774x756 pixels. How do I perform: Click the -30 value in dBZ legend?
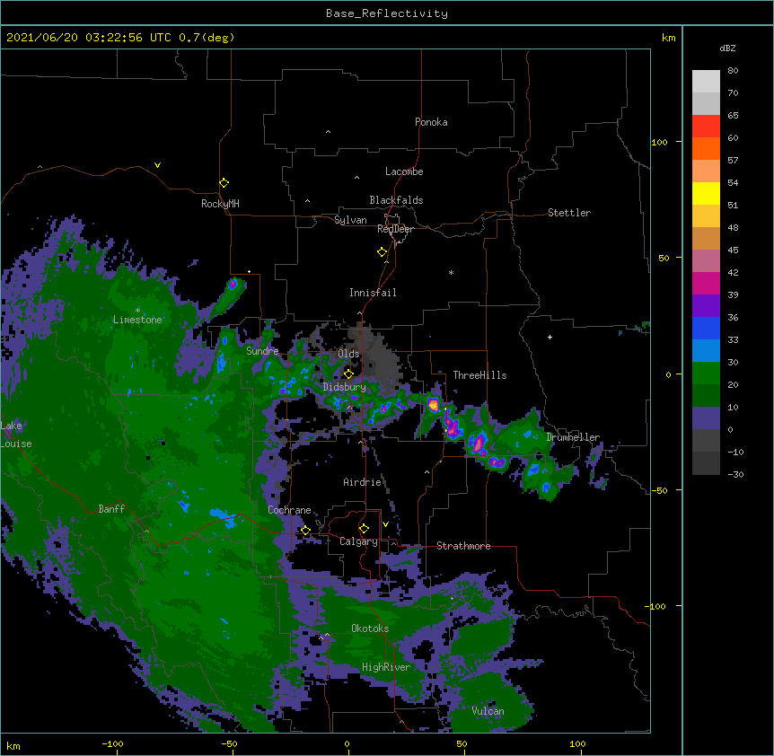coord(735,474)
